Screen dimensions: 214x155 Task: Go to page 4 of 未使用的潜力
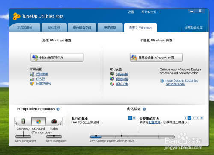198,118
